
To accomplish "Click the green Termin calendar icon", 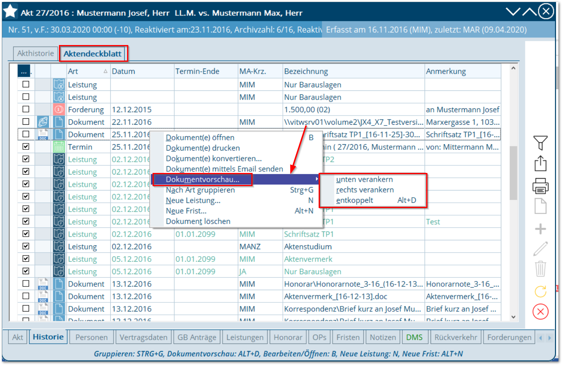I will pos(59,147).
